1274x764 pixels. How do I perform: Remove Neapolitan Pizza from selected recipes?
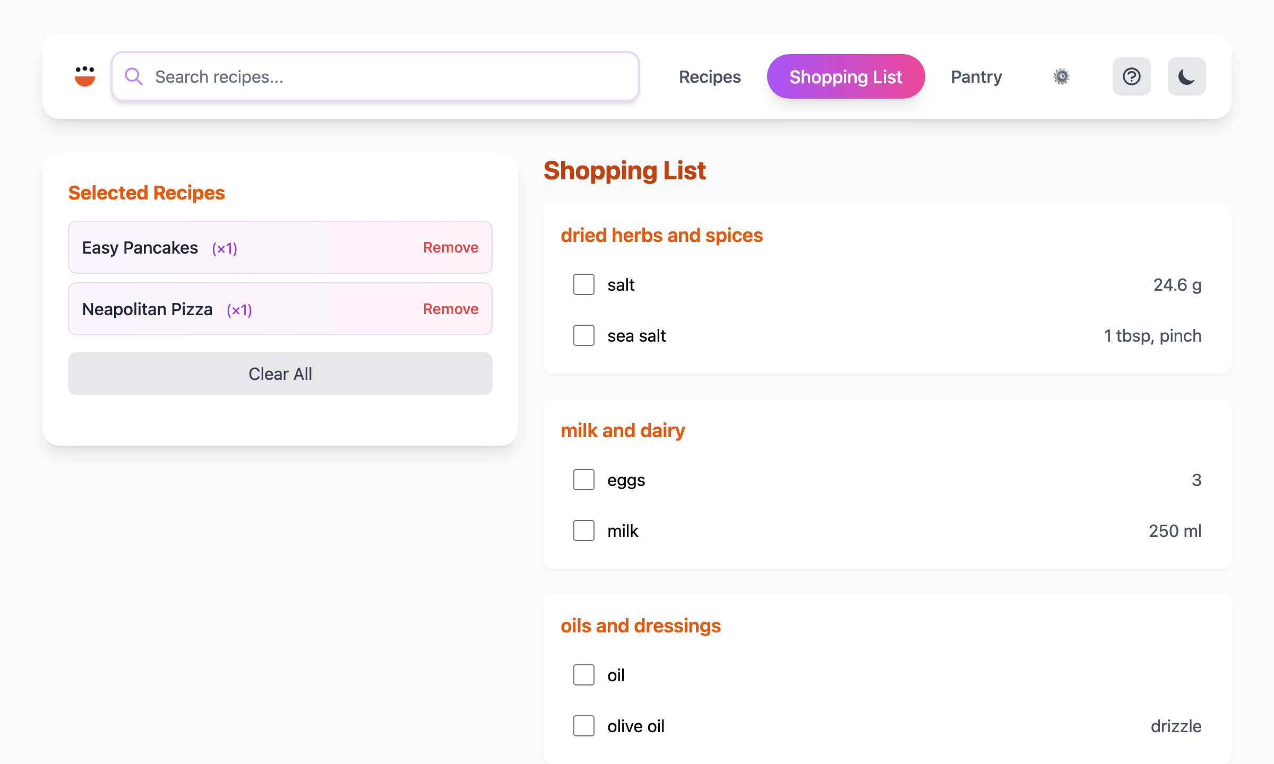pos(450,309)
